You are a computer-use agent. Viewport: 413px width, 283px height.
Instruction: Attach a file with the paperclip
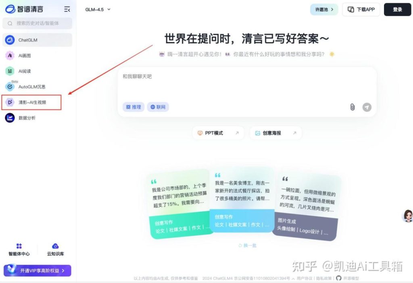click(x=352, y=107)
